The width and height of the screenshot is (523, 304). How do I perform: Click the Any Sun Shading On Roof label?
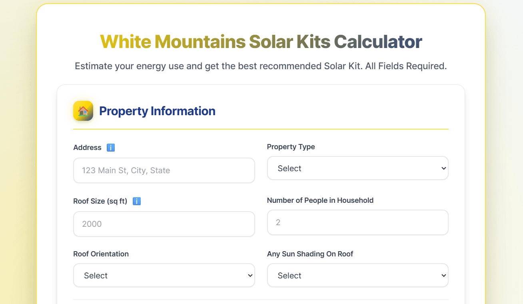pos(310,254)
